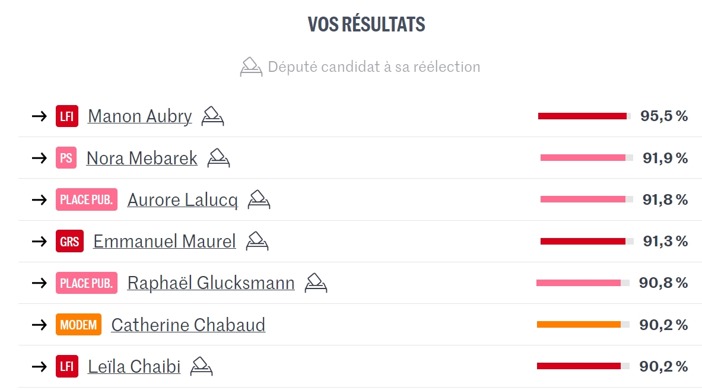Click the ballot icon next to Emmanuel Maurel

pyautogui.click(x=257, y=241)
